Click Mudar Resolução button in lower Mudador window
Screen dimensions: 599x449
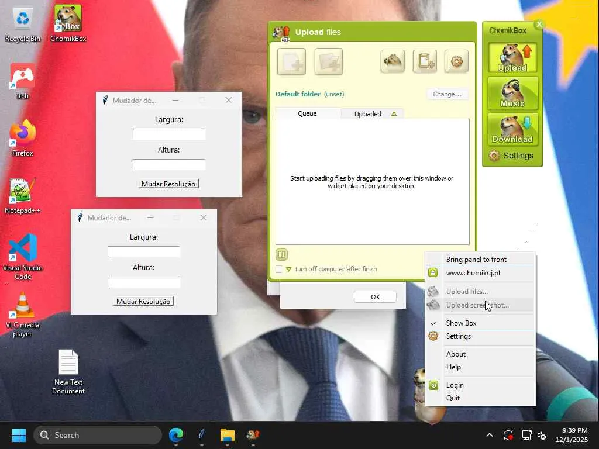coord(143,302)
